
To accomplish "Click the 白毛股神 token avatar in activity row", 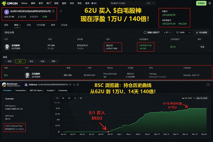I will [27, 75].
